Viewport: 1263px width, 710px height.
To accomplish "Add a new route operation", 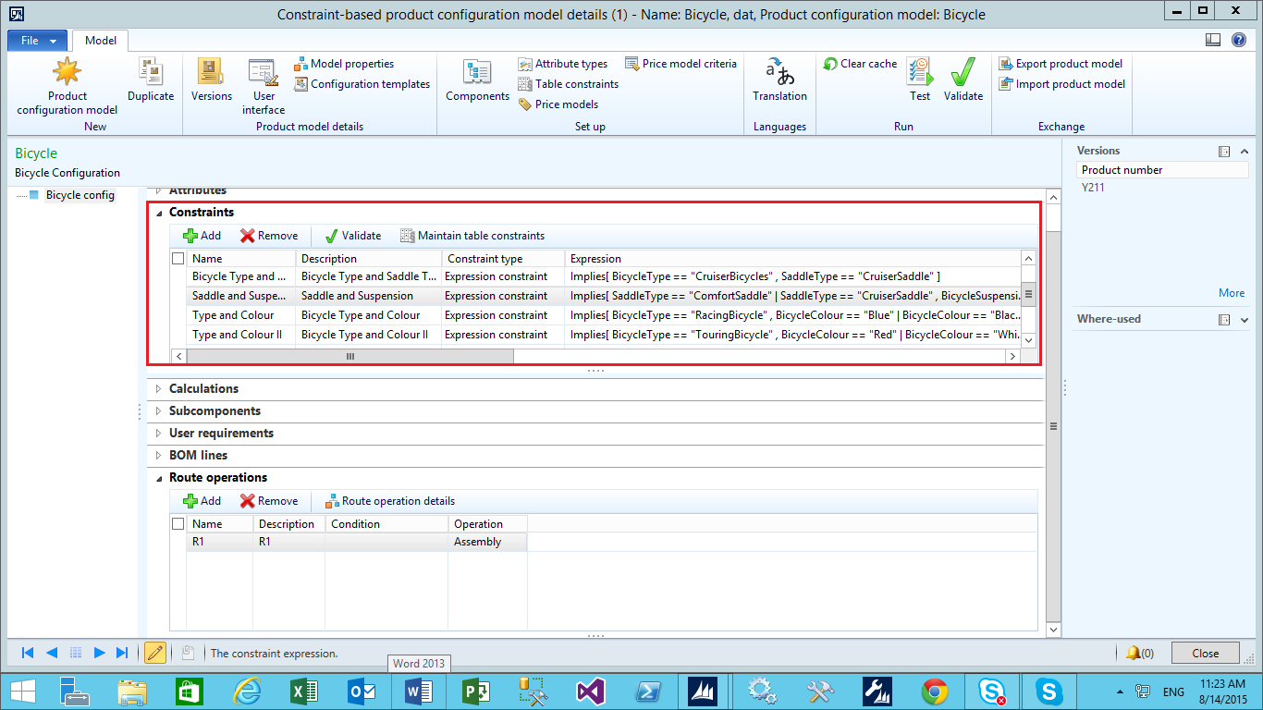I will pyautogui.click(x=202, y=501).
